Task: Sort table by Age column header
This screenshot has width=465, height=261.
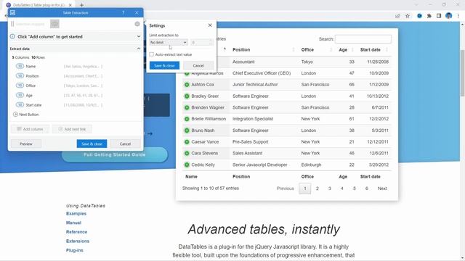Action: click(343, 50)
